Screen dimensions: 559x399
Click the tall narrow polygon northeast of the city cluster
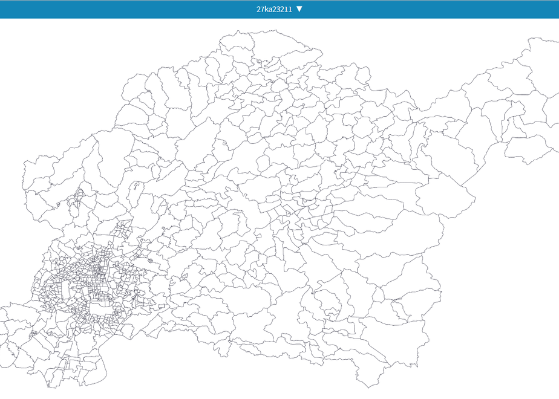coord(135,195)
